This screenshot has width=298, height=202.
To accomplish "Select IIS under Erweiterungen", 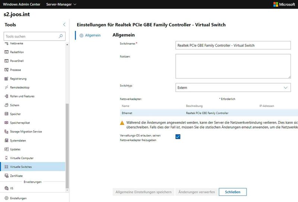I will [x=12, y=188].
